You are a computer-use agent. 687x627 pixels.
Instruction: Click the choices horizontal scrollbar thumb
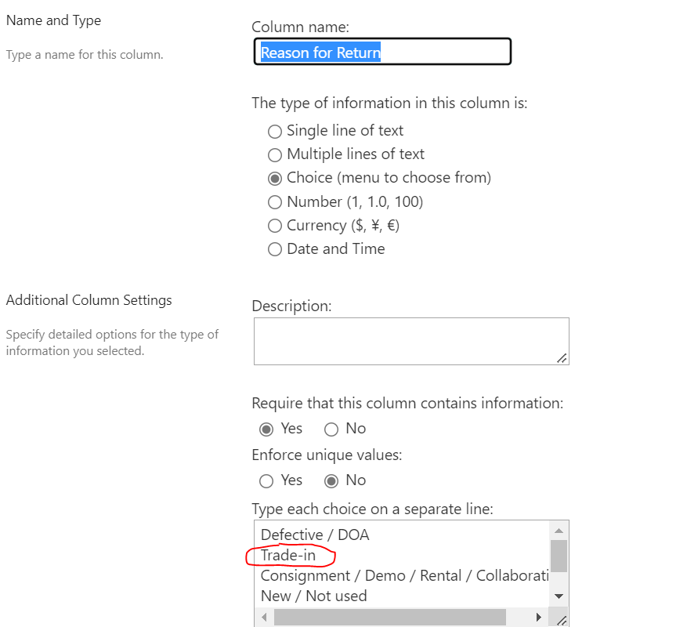pyautogui.click(x=390, y=618)
